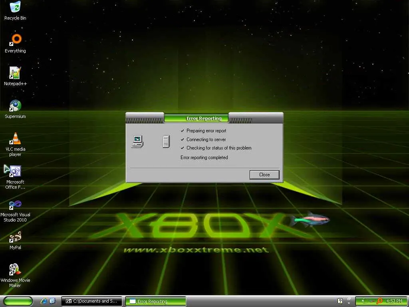Click the help question mark tray icon
The image size is (409, 307).
(x=340, y=301)
